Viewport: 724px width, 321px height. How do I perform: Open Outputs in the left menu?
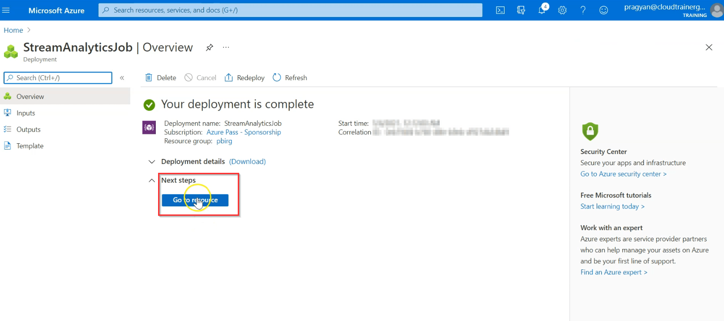tap(65, 129)
